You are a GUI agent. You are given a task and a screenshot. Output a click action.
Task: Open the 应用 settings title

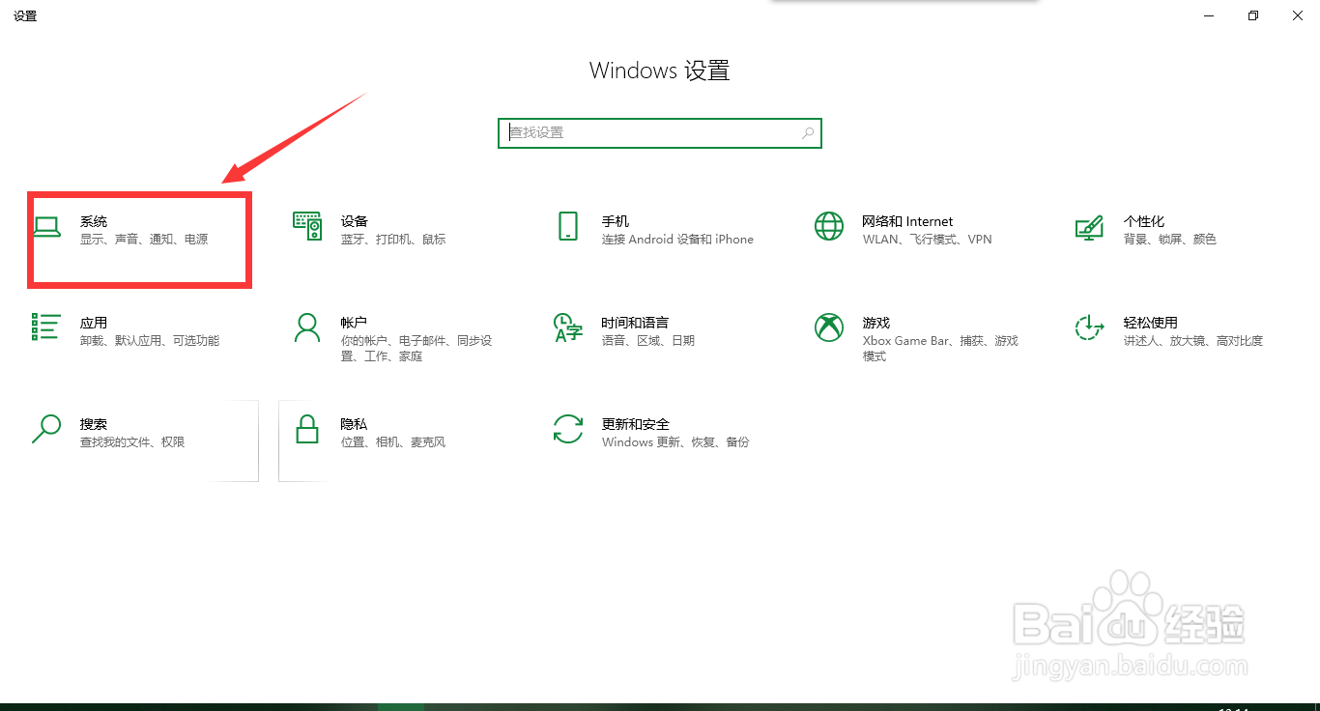[94, 323]
